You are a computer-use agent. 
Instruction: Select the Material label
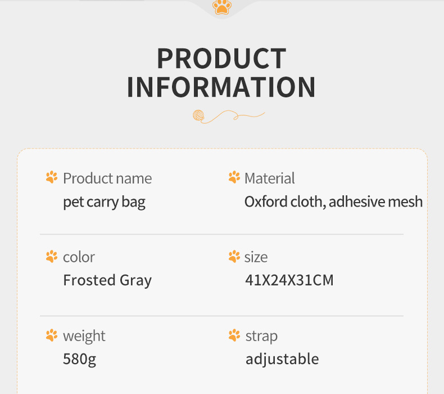tap(269, 178)
